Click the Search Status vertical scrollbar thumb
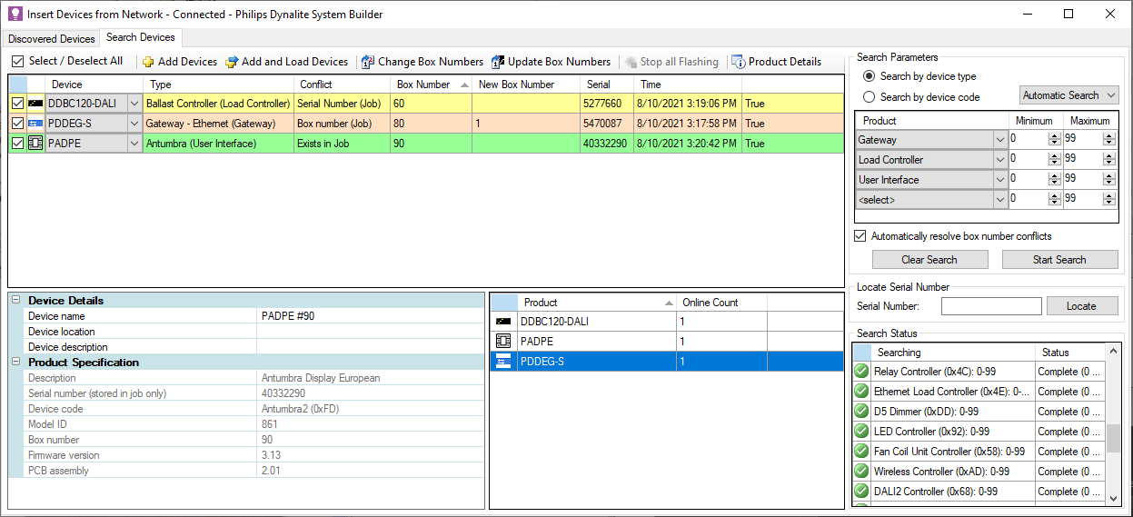 1113,438
